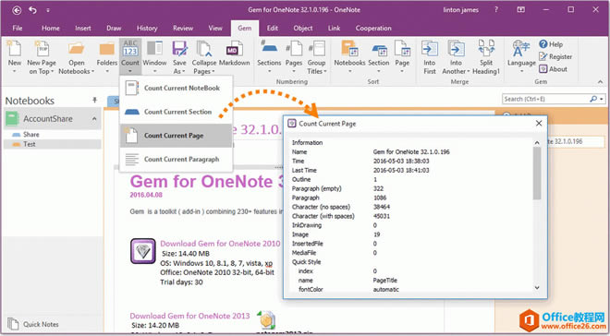Screen dimensions: 610x336
Task: Click the Numbering Pages icon
Action: pos(294,49)
